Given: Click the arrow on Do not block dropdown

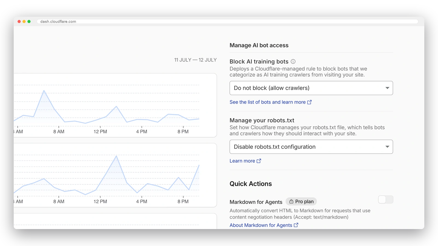Looking at the screenshot, I should click(x=387, y=88).
